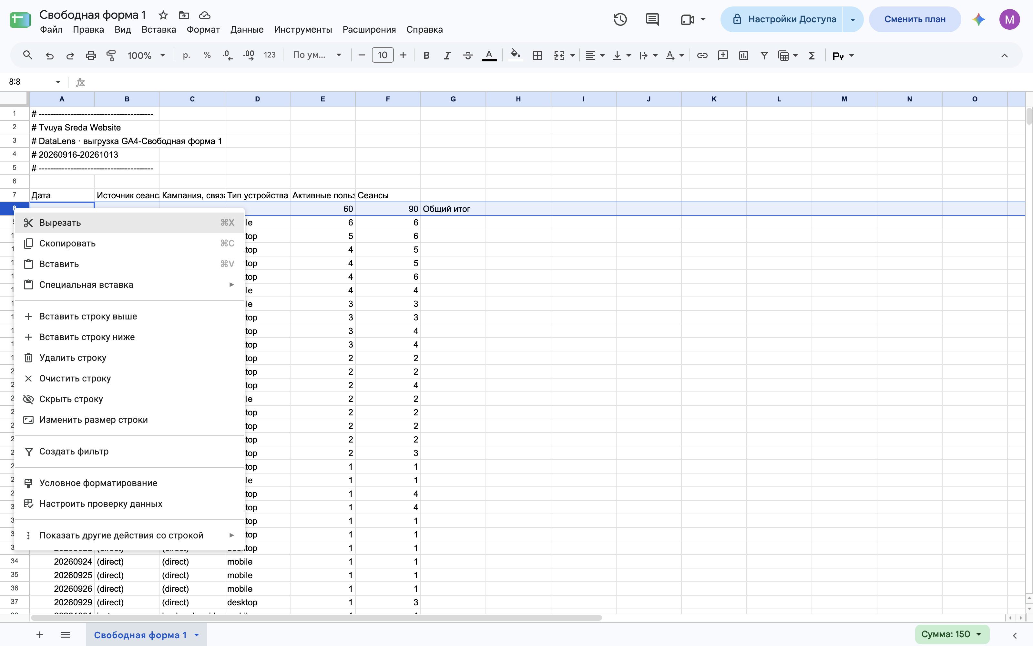Click the font size input field
The image size is (1033, 646).
(383, 56)
